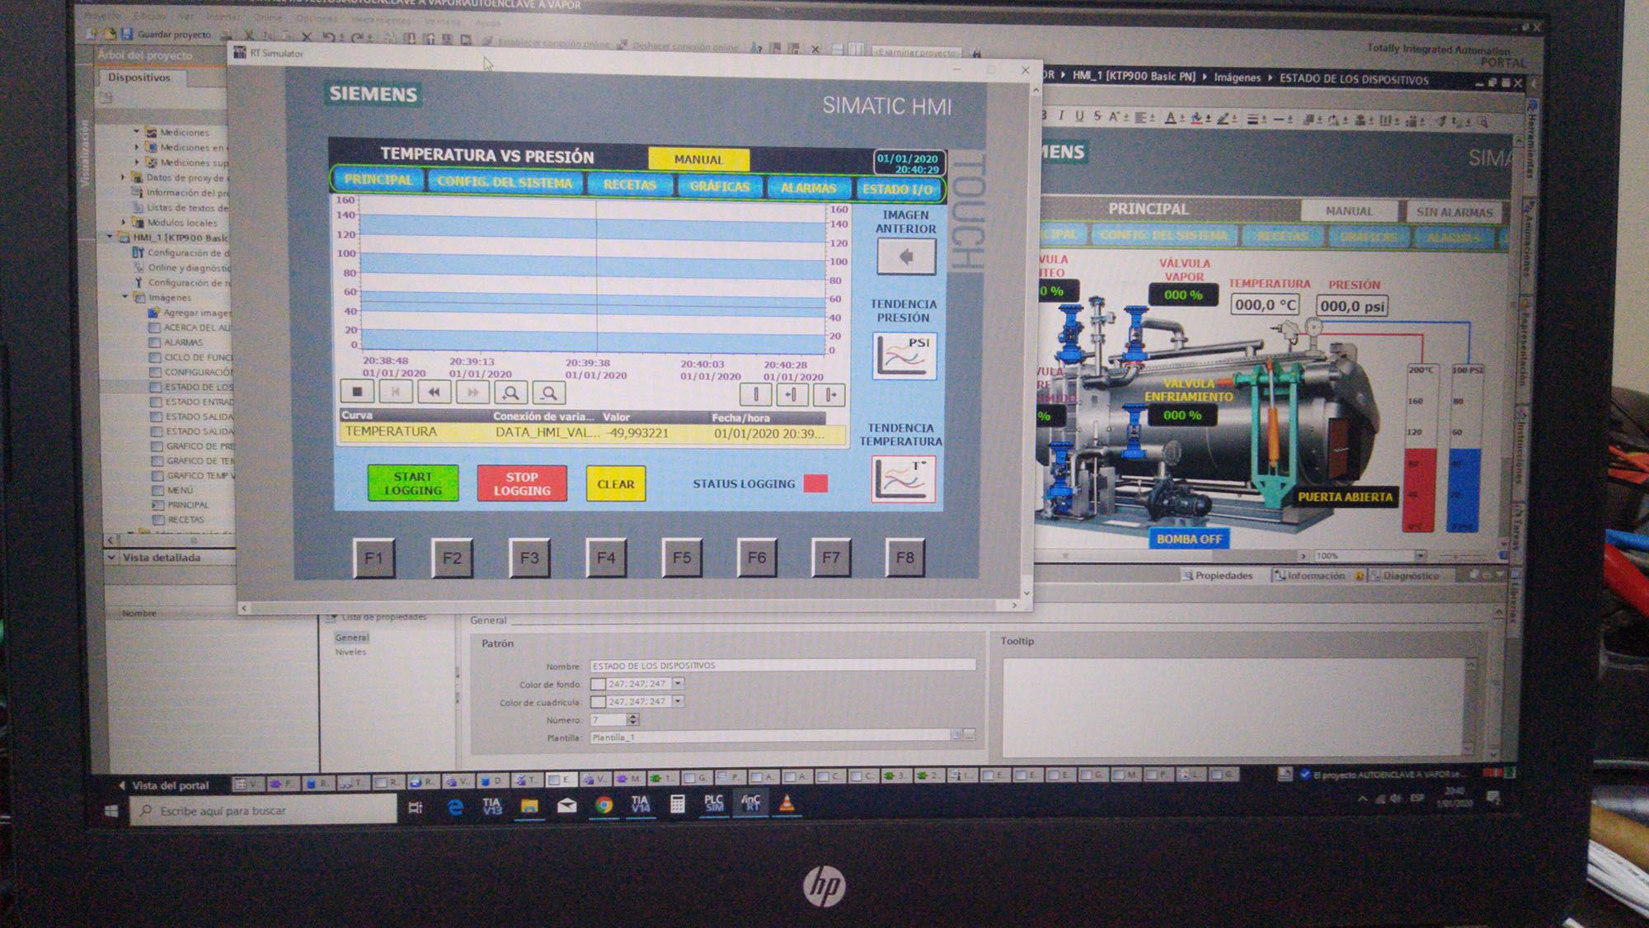Move trend ruler right button

point(829,394)
